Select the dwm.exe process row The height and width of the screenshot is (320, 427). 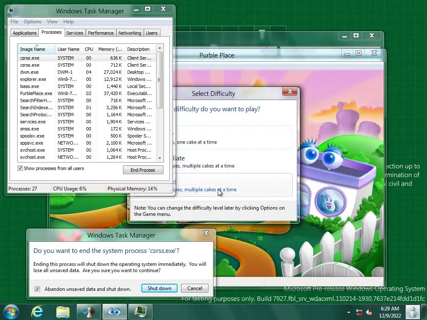coord(87,72)
